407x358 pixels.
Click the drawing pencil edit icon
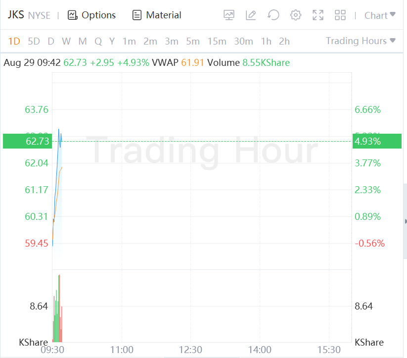(x=251, y=15)
